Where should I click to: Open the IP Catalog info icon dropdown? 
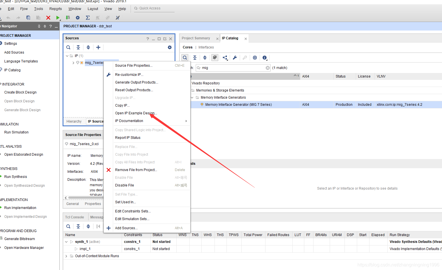265,58
